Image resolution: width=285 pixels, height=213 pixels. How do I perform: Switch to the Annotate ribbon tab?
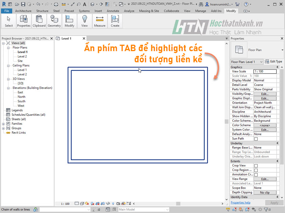[113, 11]
